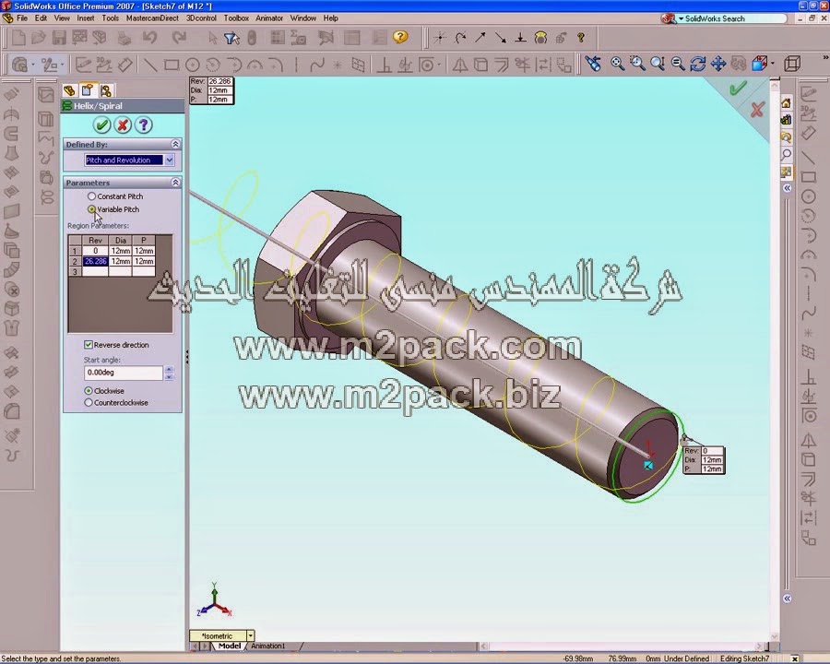Image resolution: width=830 pixels, height=664 pixels.
Task: Switch to the Model tab
Action: click(x=230, y=646)
